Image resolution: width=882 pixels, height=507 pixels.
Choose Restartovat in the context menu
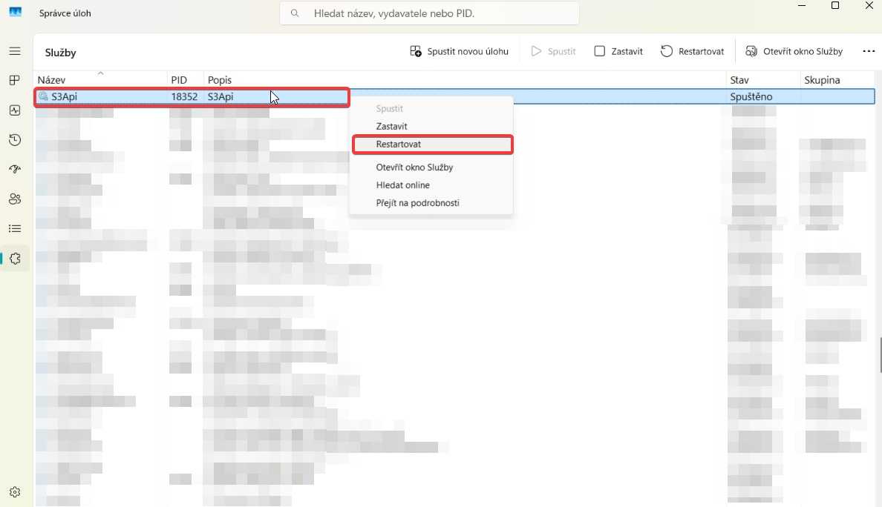tap(399, 145)
